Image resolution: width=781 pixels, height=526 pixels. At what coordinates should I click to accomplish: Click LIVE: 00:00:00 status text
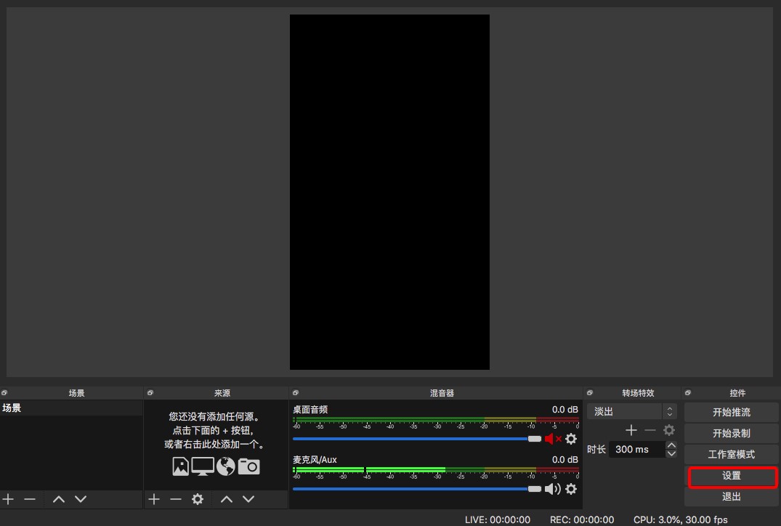(497, 519)
